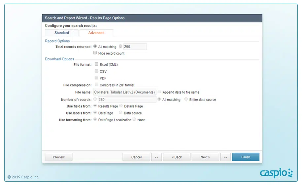Jump to first step with << button
Screen dimensions: 302x185
tap(156, 157)
